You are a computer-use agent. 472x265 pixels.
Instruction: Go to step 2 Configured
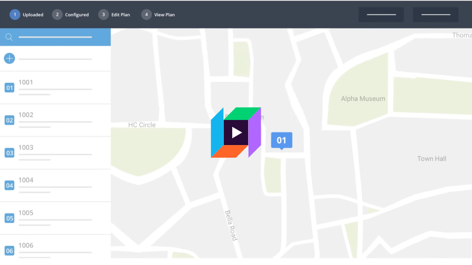coord(70,15)
